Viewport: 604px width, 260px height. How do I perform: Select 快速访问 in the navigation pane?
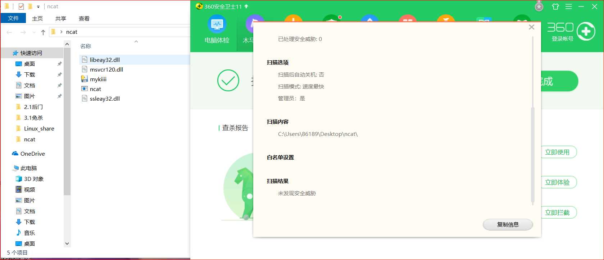coord(31,53)
